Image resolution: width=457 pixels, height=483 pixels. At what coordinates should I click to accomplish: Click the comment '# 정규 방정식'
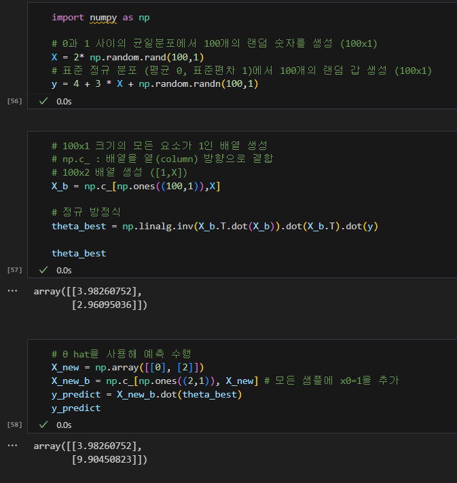click(86, 212)
